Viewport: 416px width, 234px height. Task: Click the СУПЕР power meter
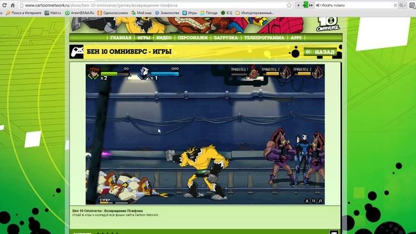pyautogui.click(x=114, y=201)
